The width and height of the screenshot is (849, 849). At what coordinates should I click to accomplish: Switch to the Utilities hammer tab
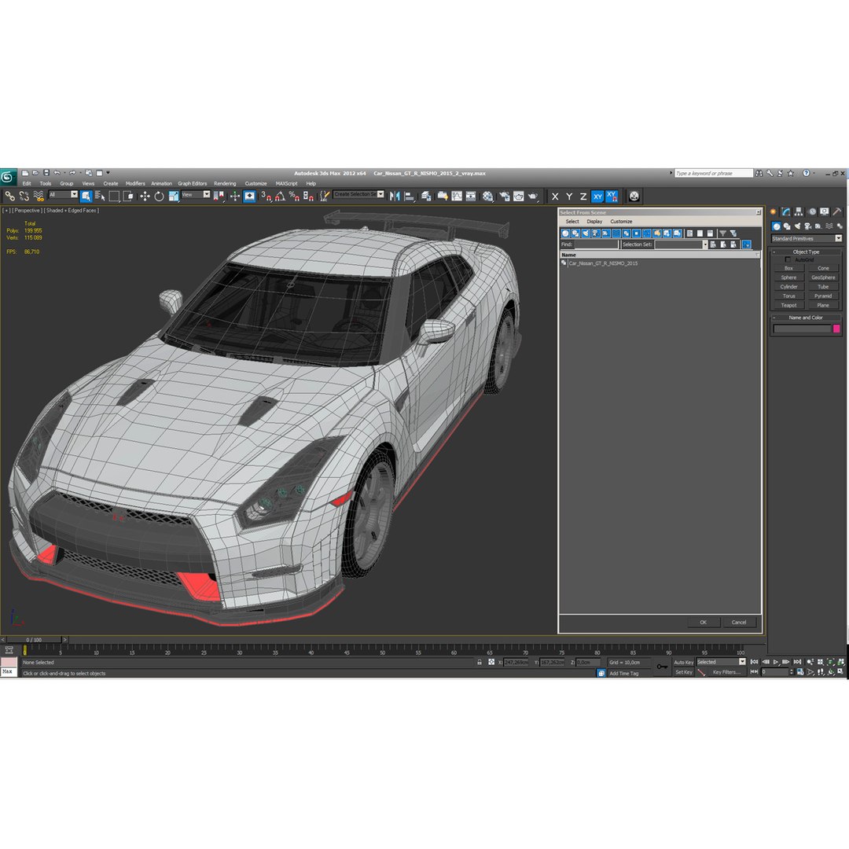837,211
